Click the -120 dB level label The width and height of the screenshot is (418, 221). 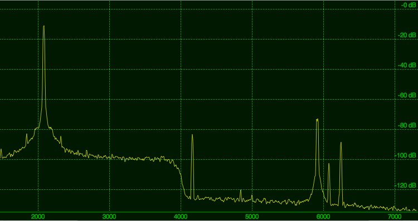[x=406, y=185]
